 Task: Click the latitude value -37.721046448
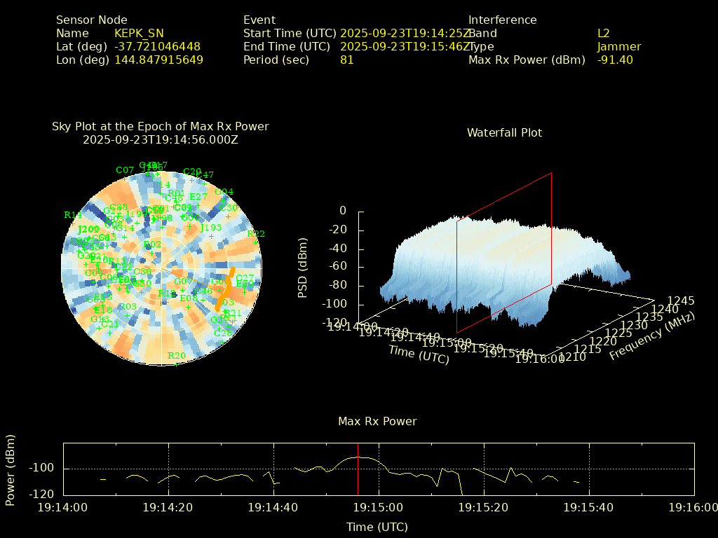[x=157, y=46]
